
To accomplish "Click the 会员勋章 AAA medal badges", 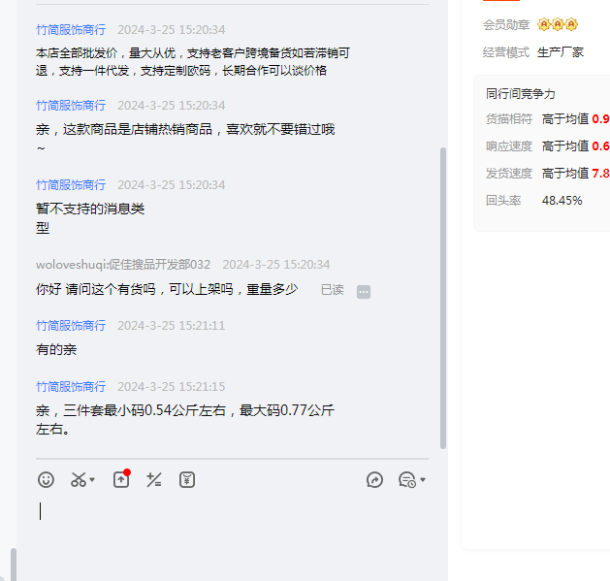I will click(557, 24).
